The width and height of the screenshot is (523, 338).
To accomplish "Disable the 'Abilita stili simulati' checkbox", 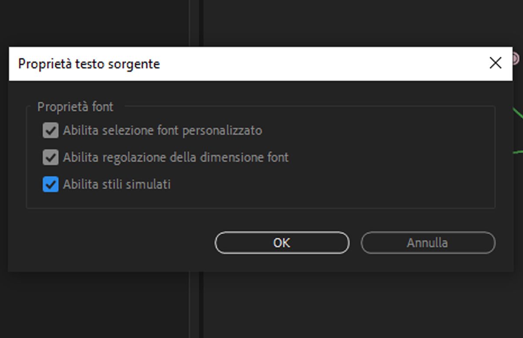I will [x=50, y=184].
